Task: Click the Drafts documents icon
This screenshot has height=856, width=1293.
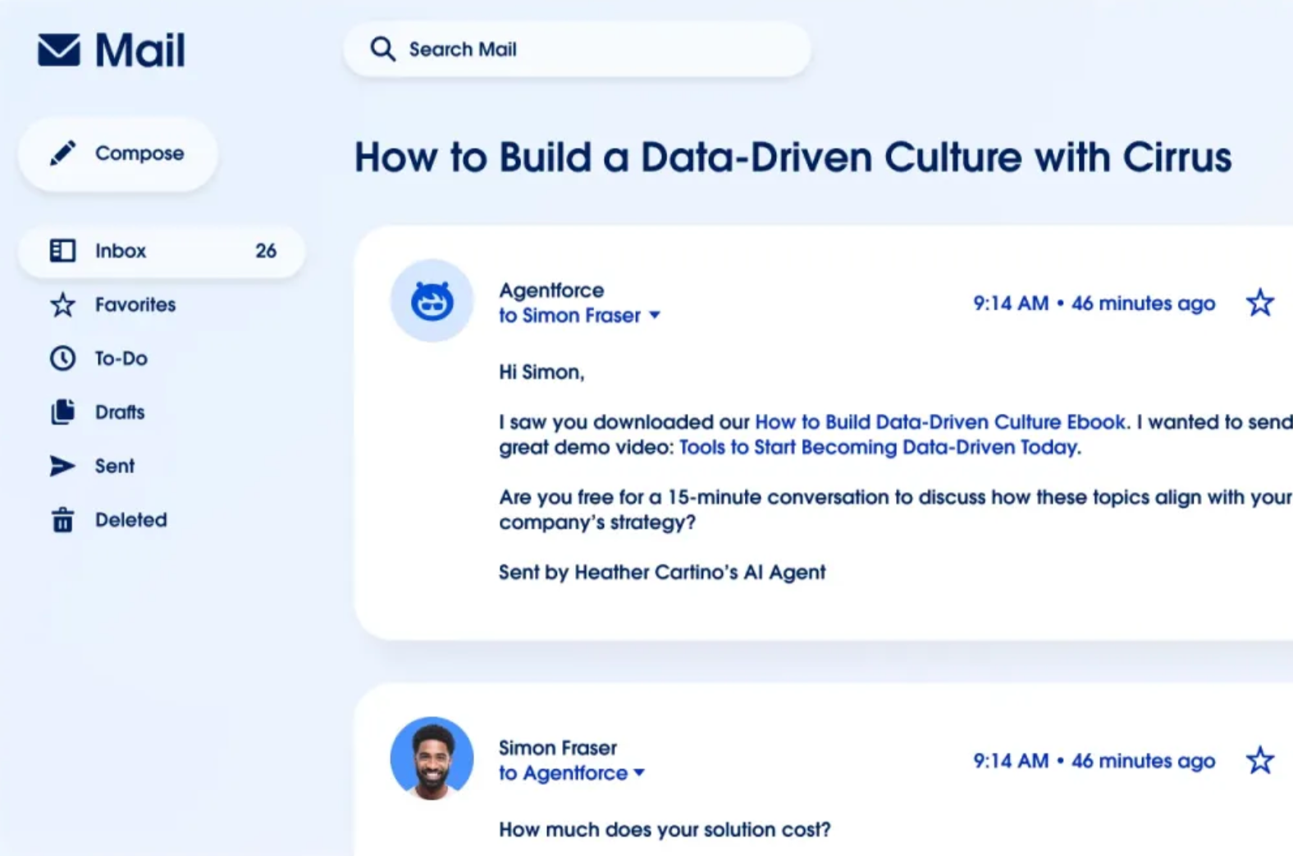Action: [62, 412]
